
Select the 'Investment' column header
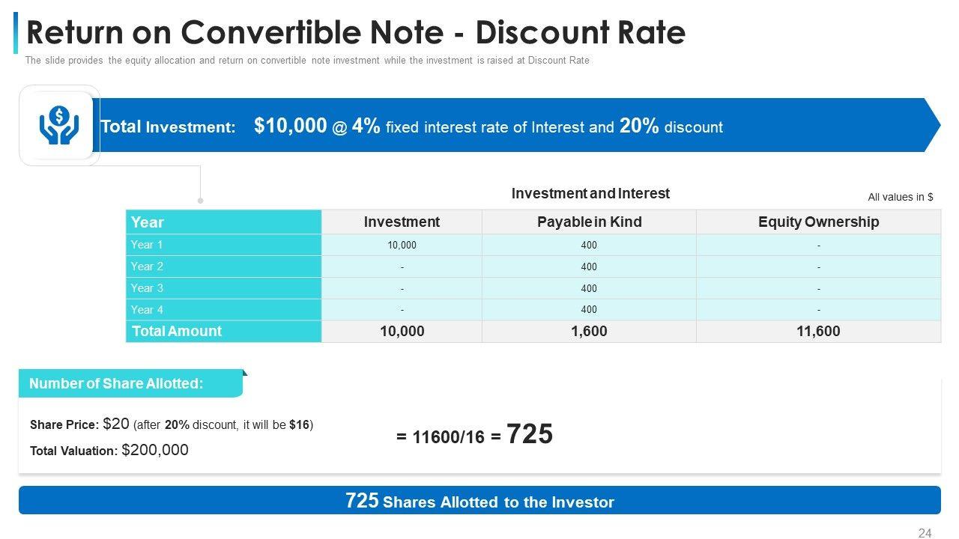tap(402, 222)
